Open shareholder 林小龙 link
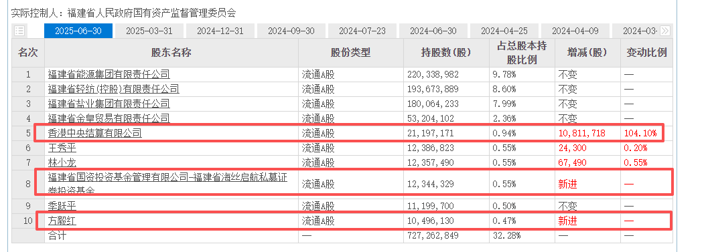The image size is (706, 252). (62, 162)
